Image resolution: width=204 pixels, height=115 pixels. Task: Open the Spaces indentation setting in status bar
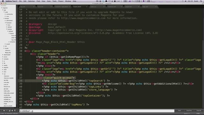tap(187, 114)
